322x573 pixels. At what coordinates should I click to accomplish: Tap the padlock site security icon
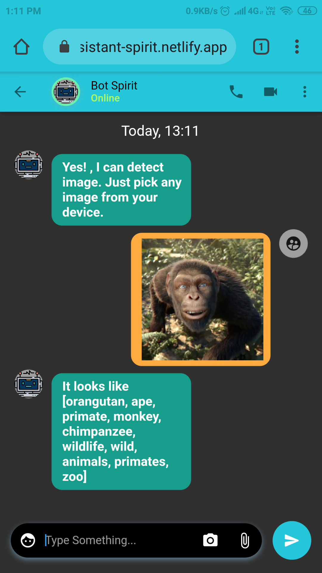pyautogui.click(x=64, y=47)
